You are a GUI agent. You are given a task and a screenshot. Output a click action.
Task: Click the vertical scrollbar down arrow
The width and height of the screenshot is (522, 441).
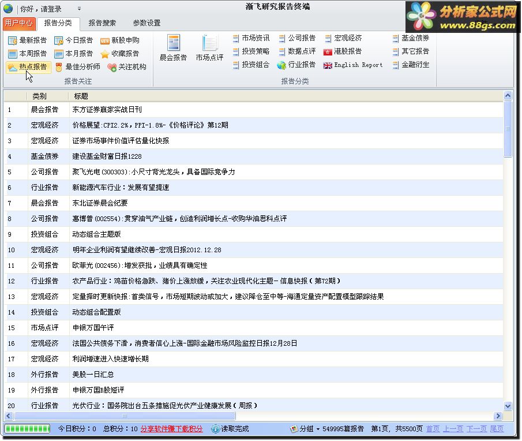(x=508, y=406)
